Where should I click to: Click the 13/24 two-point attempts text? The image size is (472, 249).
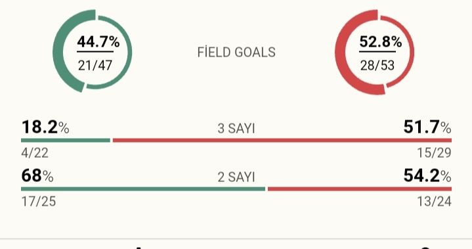coord(434,202)
